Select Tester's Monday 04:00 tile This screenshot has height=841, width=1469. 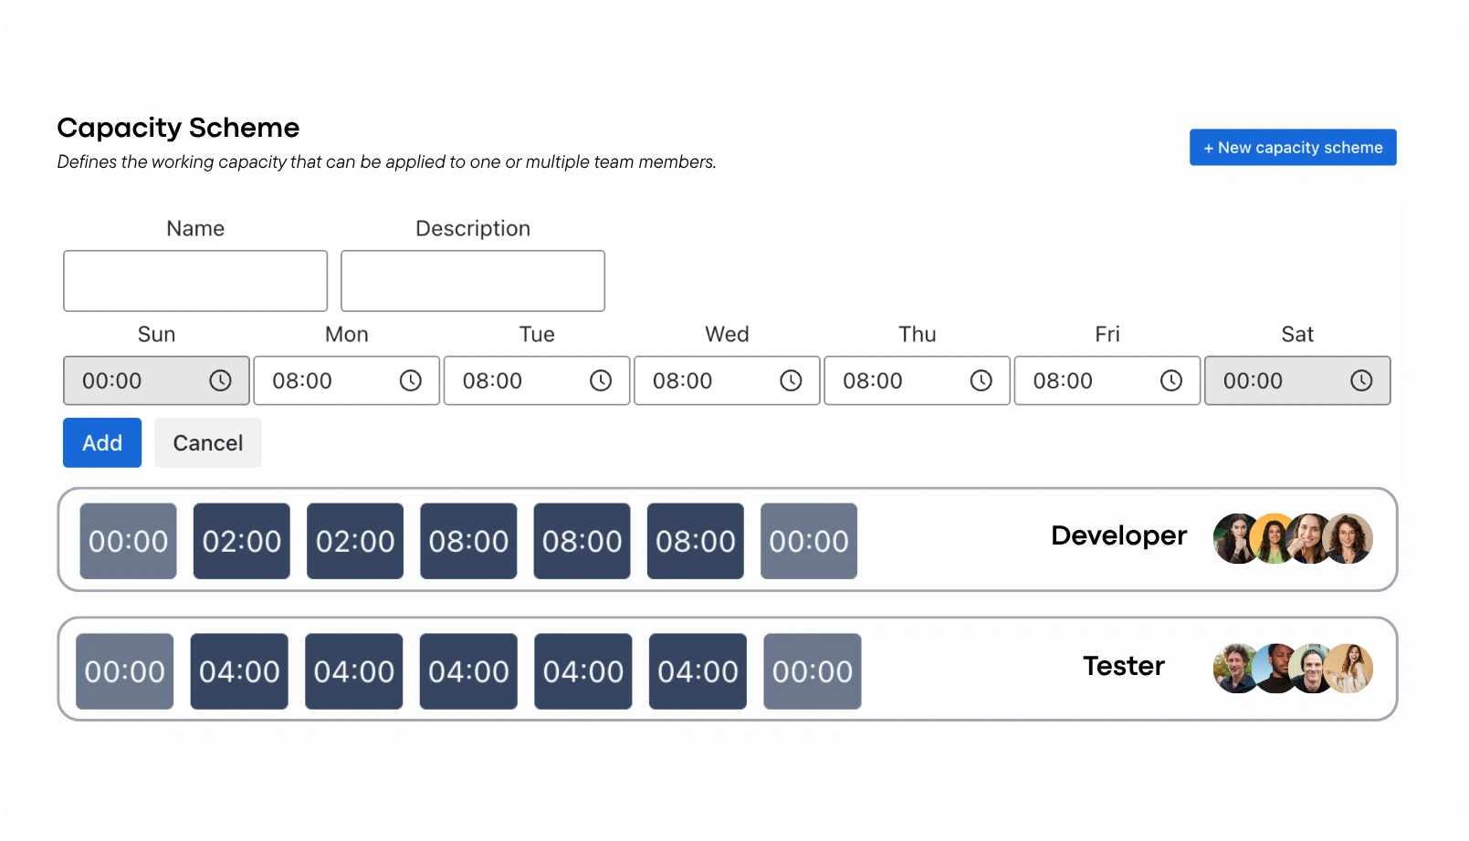pyautogui.click(x=239, y=671)
